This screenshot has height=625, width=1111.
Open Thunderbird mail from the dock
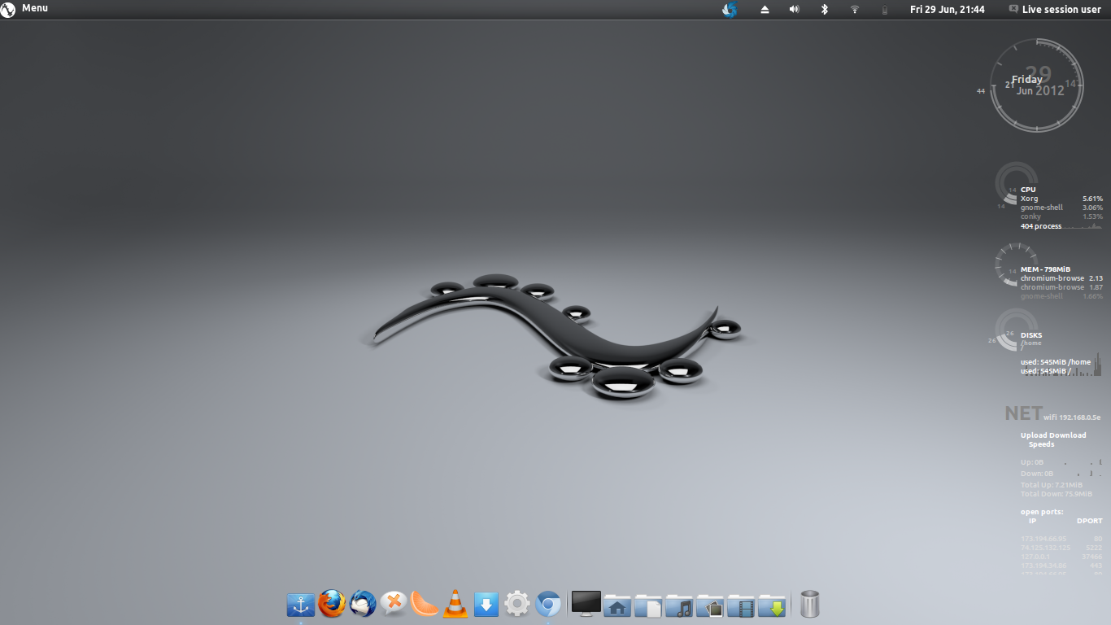[363, 604]
